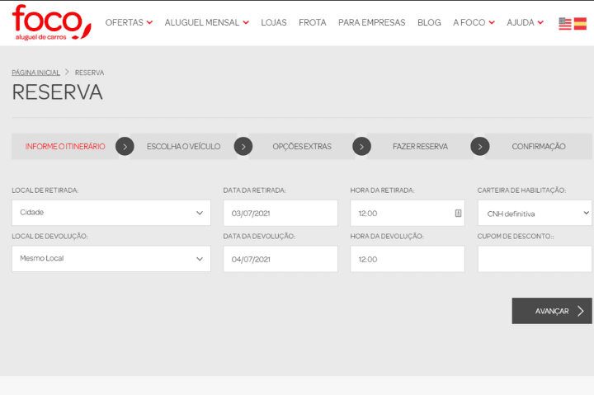
Task: Click the Avançar button
Action: tap(552, 311)
